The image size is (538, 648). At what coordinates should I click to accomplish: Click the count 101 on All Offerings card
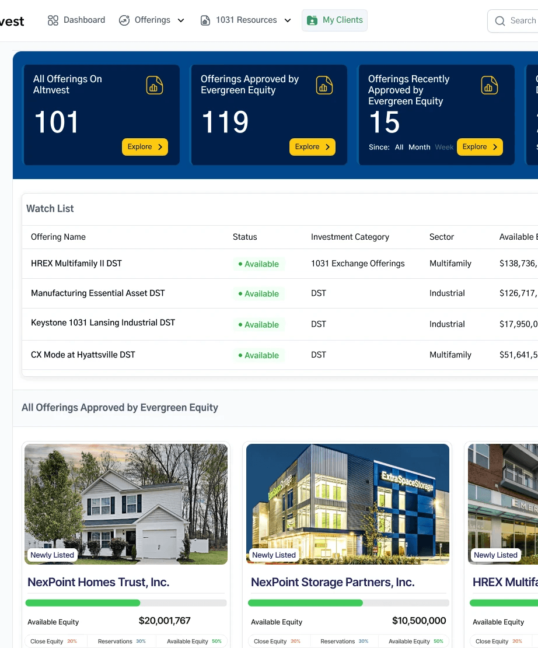point(56,122)
